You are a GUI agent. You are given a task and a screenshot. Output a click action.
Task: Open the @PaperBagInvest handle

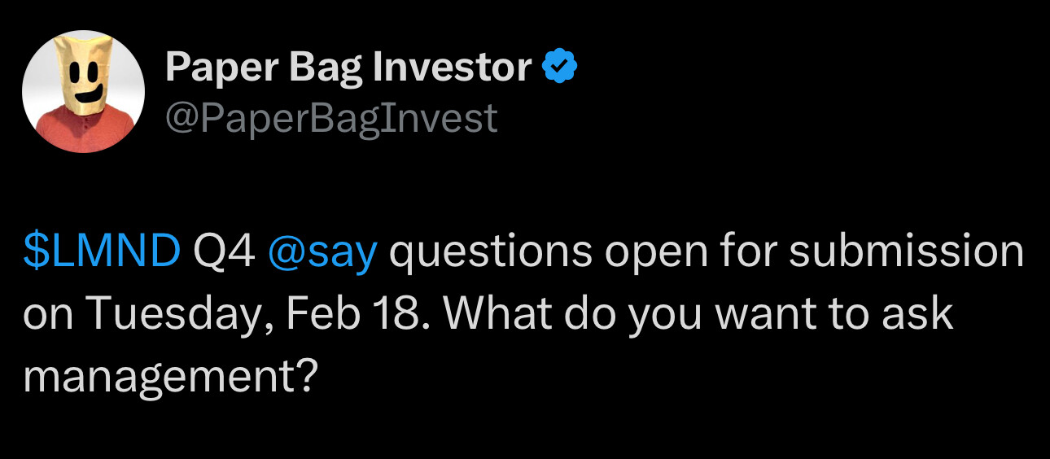pos(330,119)
